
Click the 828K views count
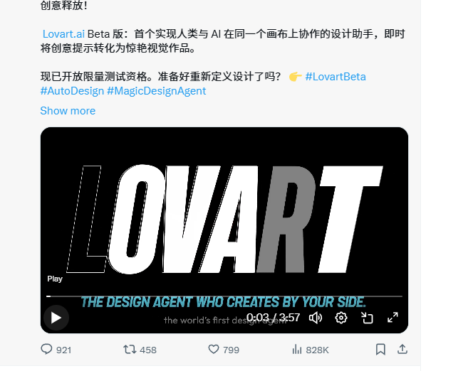pyautogui.click(x=317, y=350)
